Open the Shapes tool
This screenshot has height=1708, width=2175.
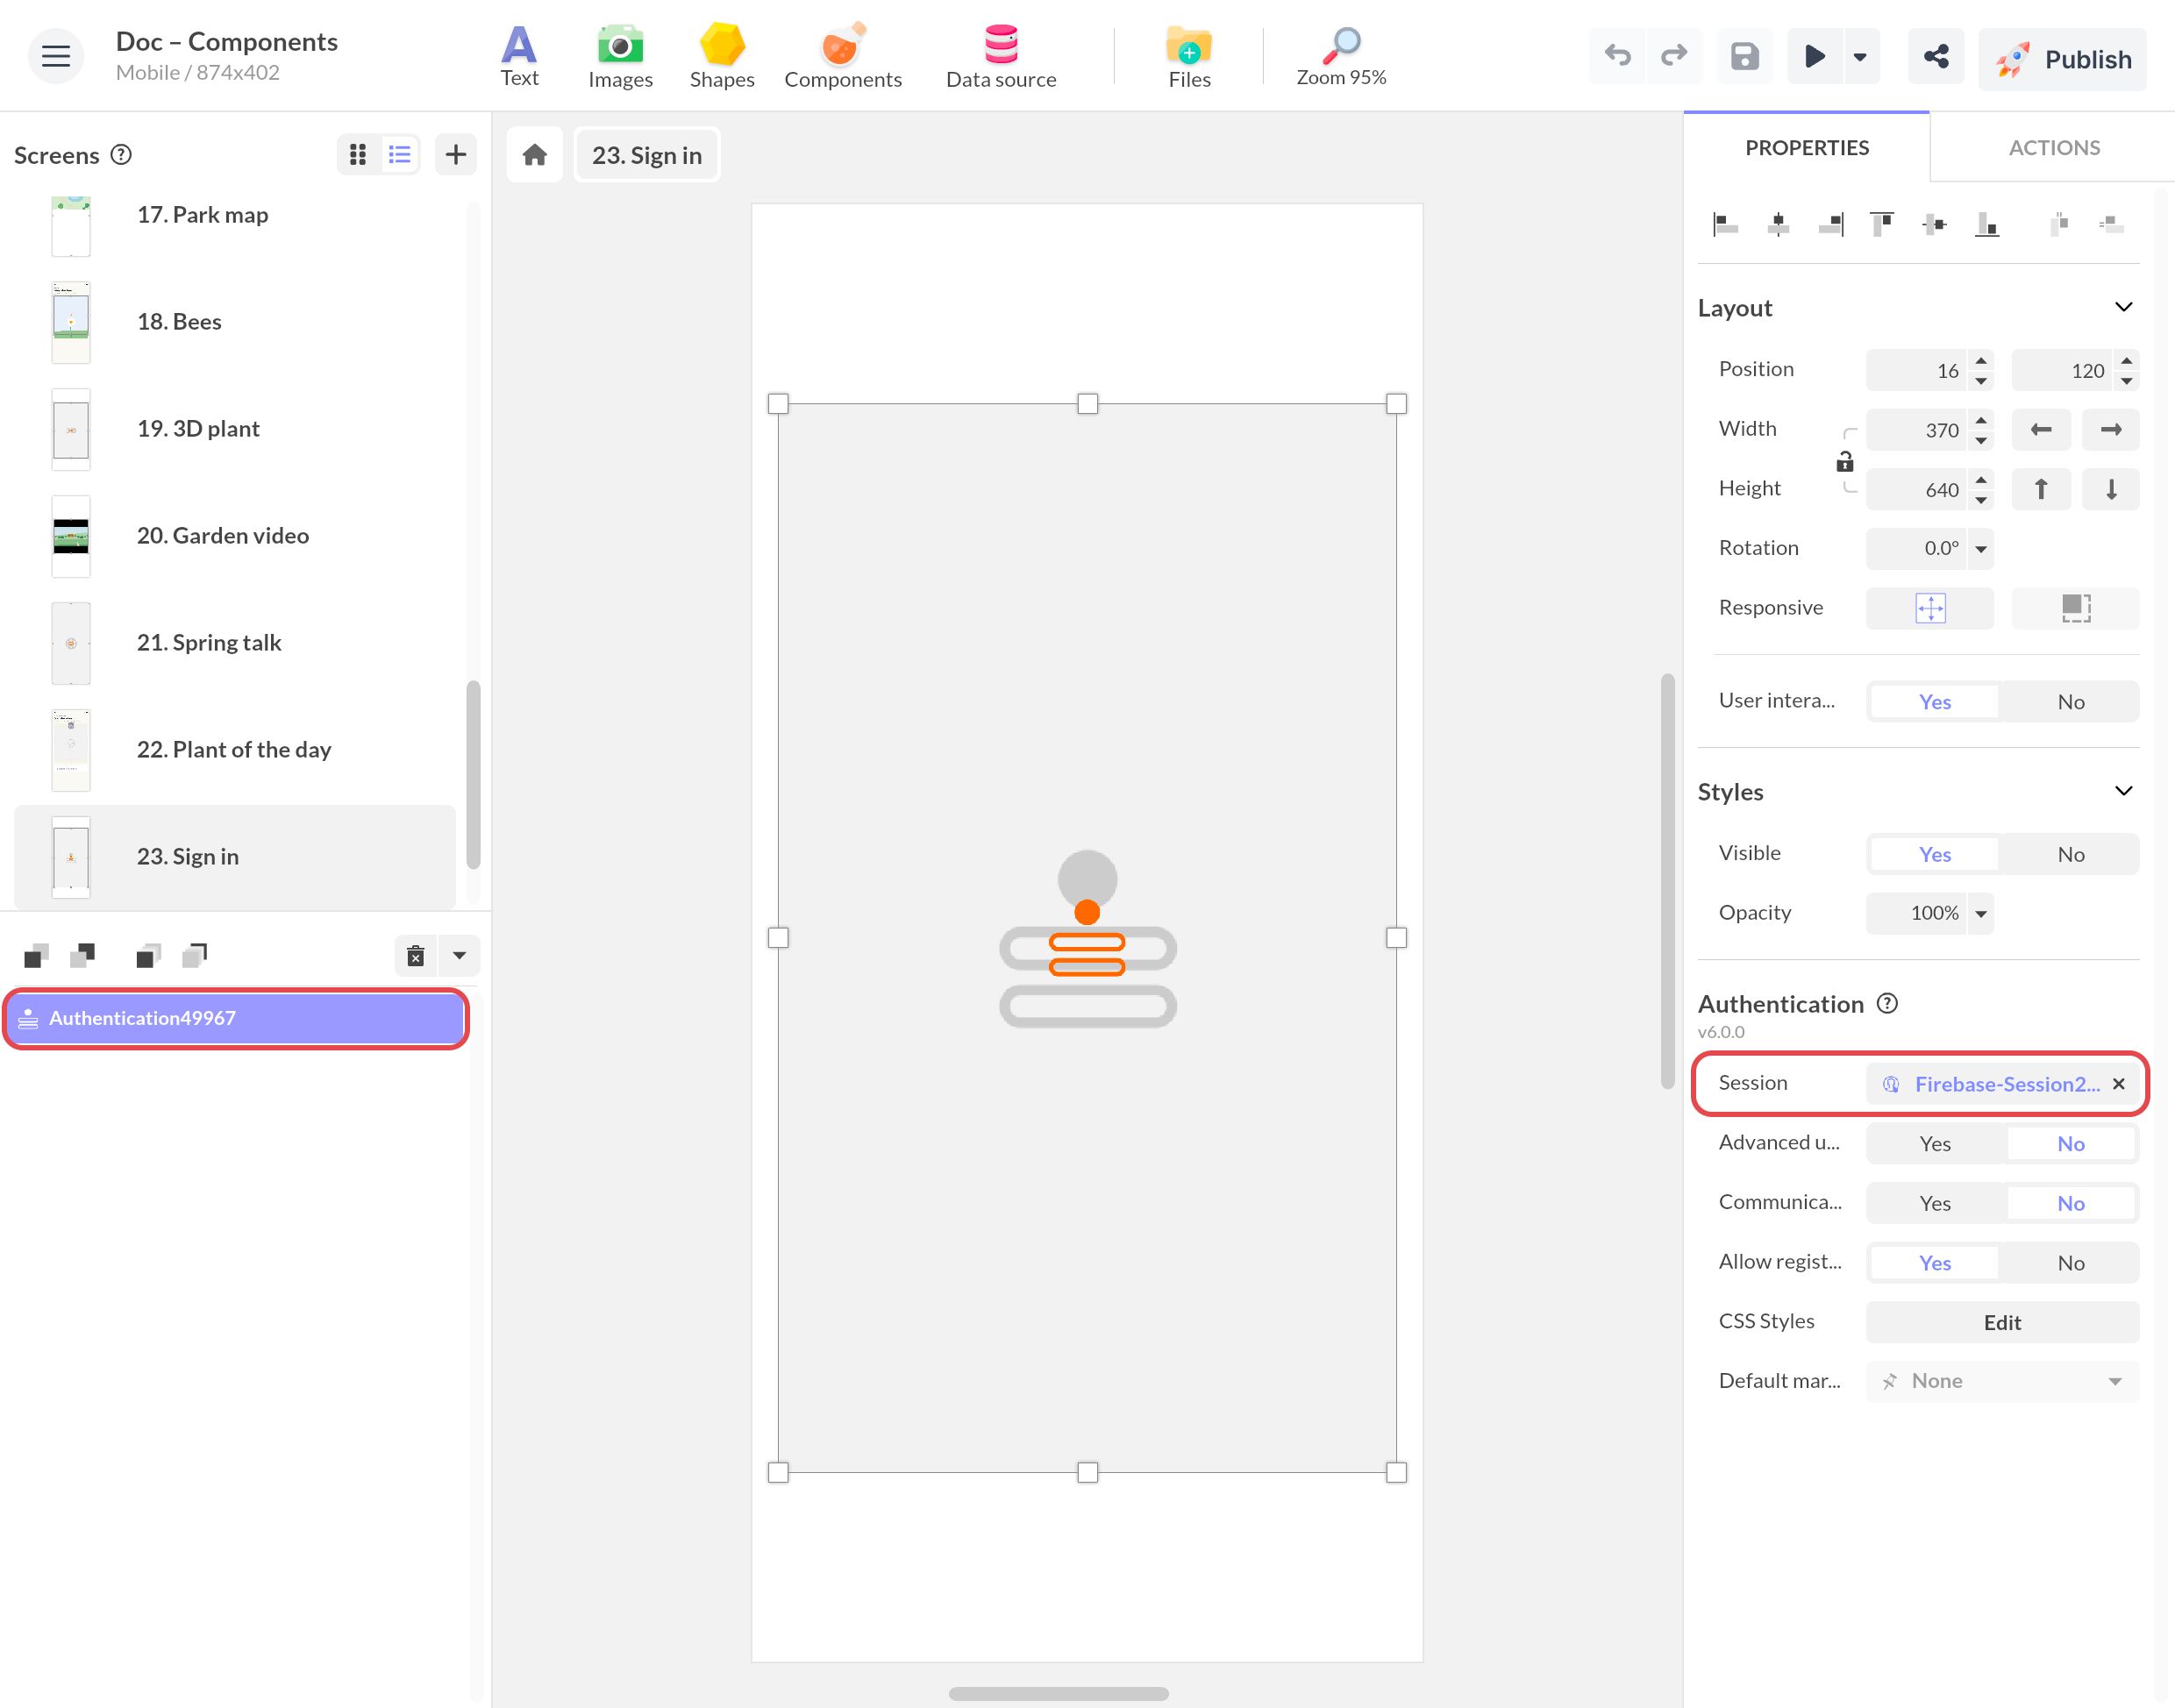point(721,57)
